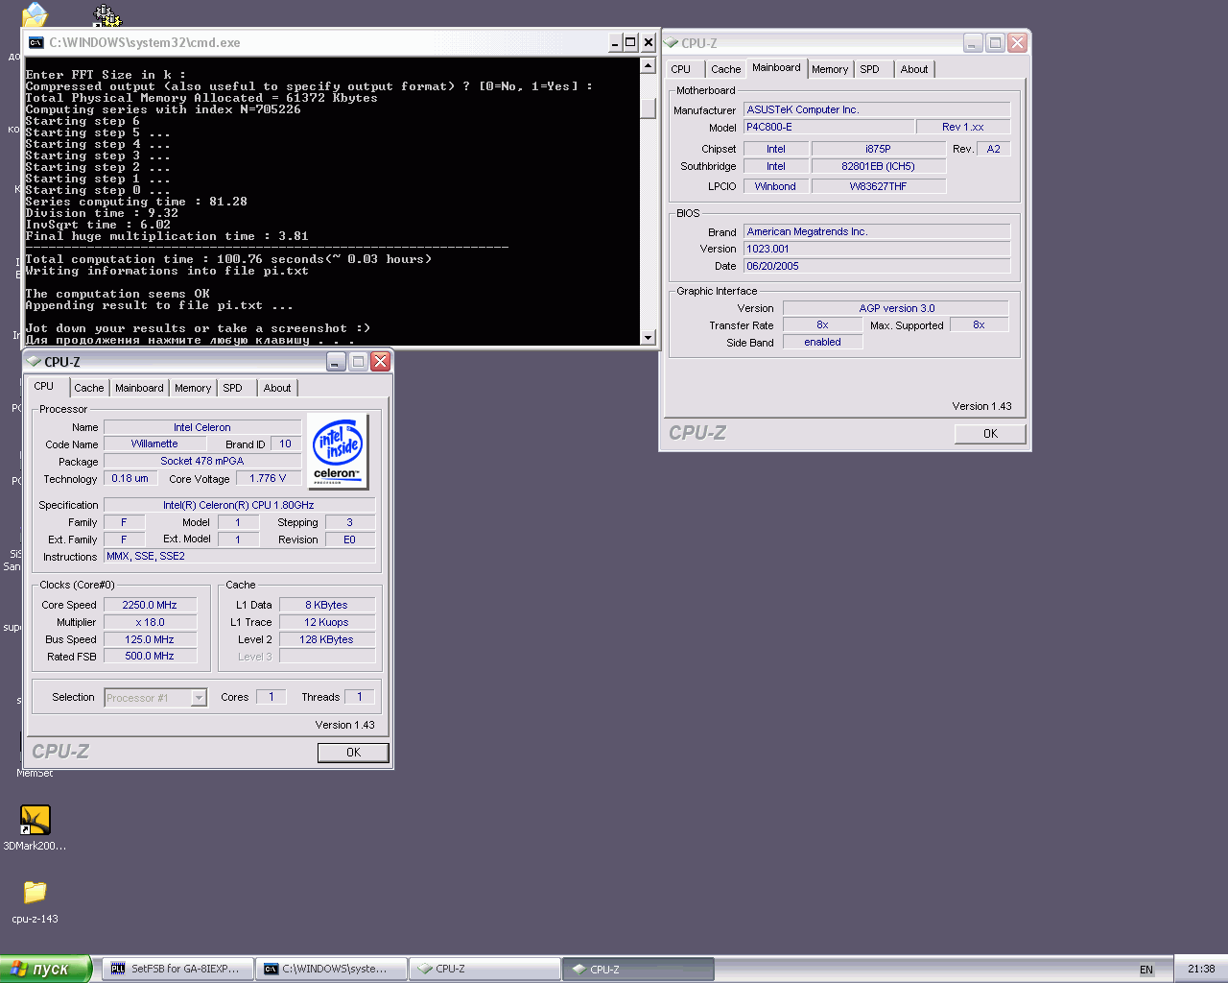Close the Mainboard CPU-Z window

[x=1018, y=42]
